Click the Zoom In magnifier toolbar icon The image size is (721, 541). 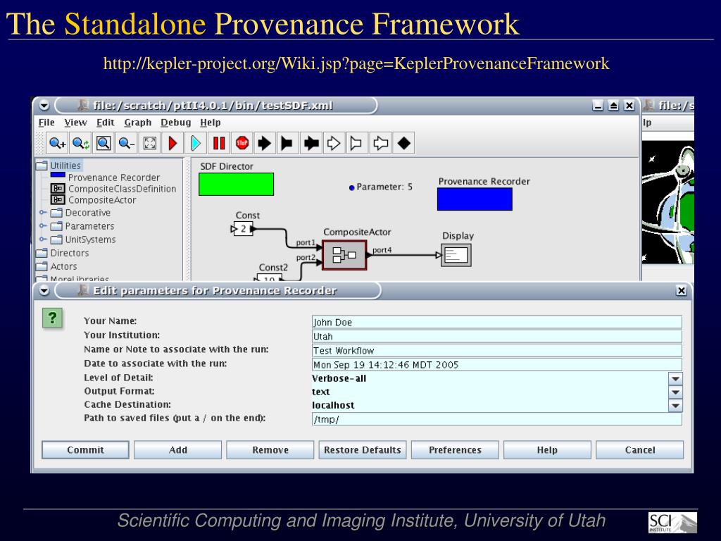coord(58,144)
